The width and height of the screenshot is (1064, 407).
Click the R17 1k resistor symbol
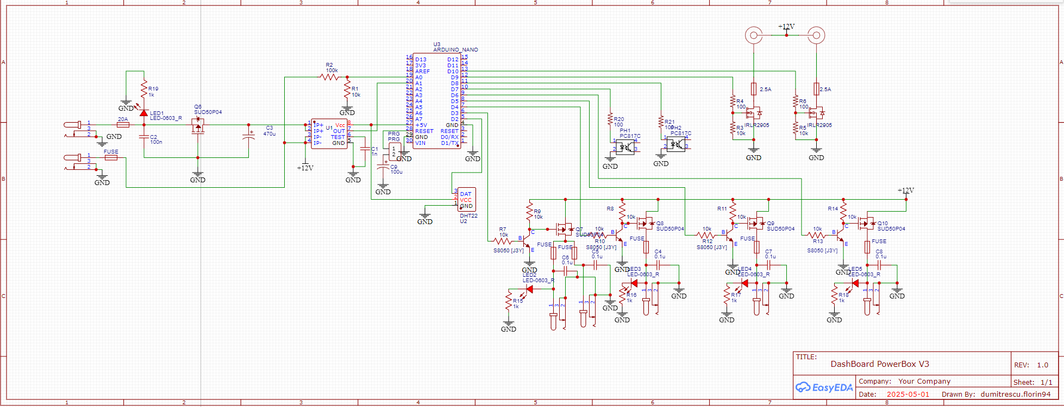click(727, 295)
